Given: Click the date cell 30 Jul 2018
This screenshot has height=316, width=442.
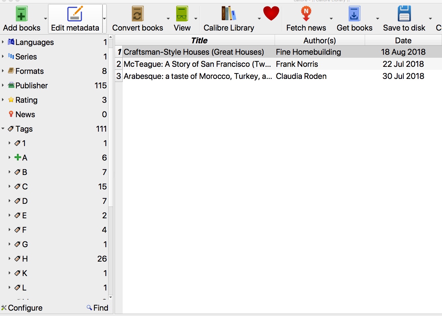Looking at the screenshot, I should (403, 76).
